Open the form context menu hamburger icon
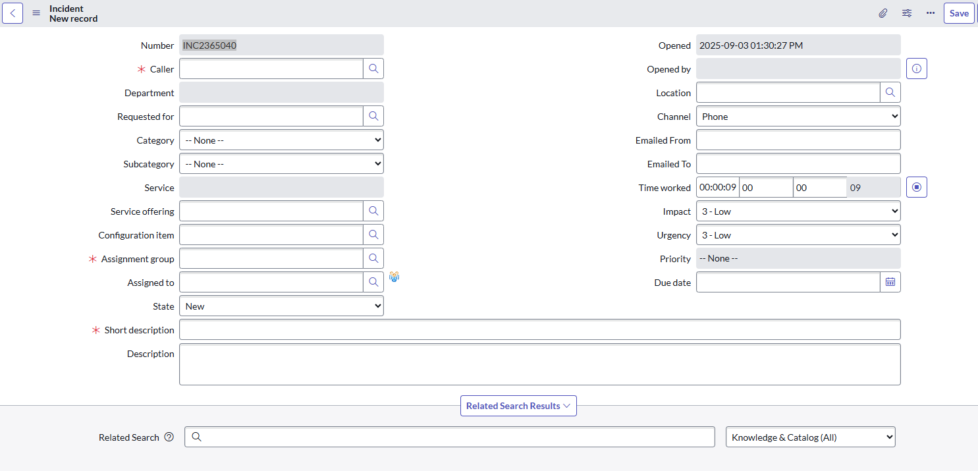978x471 pixels. point(36,13)
